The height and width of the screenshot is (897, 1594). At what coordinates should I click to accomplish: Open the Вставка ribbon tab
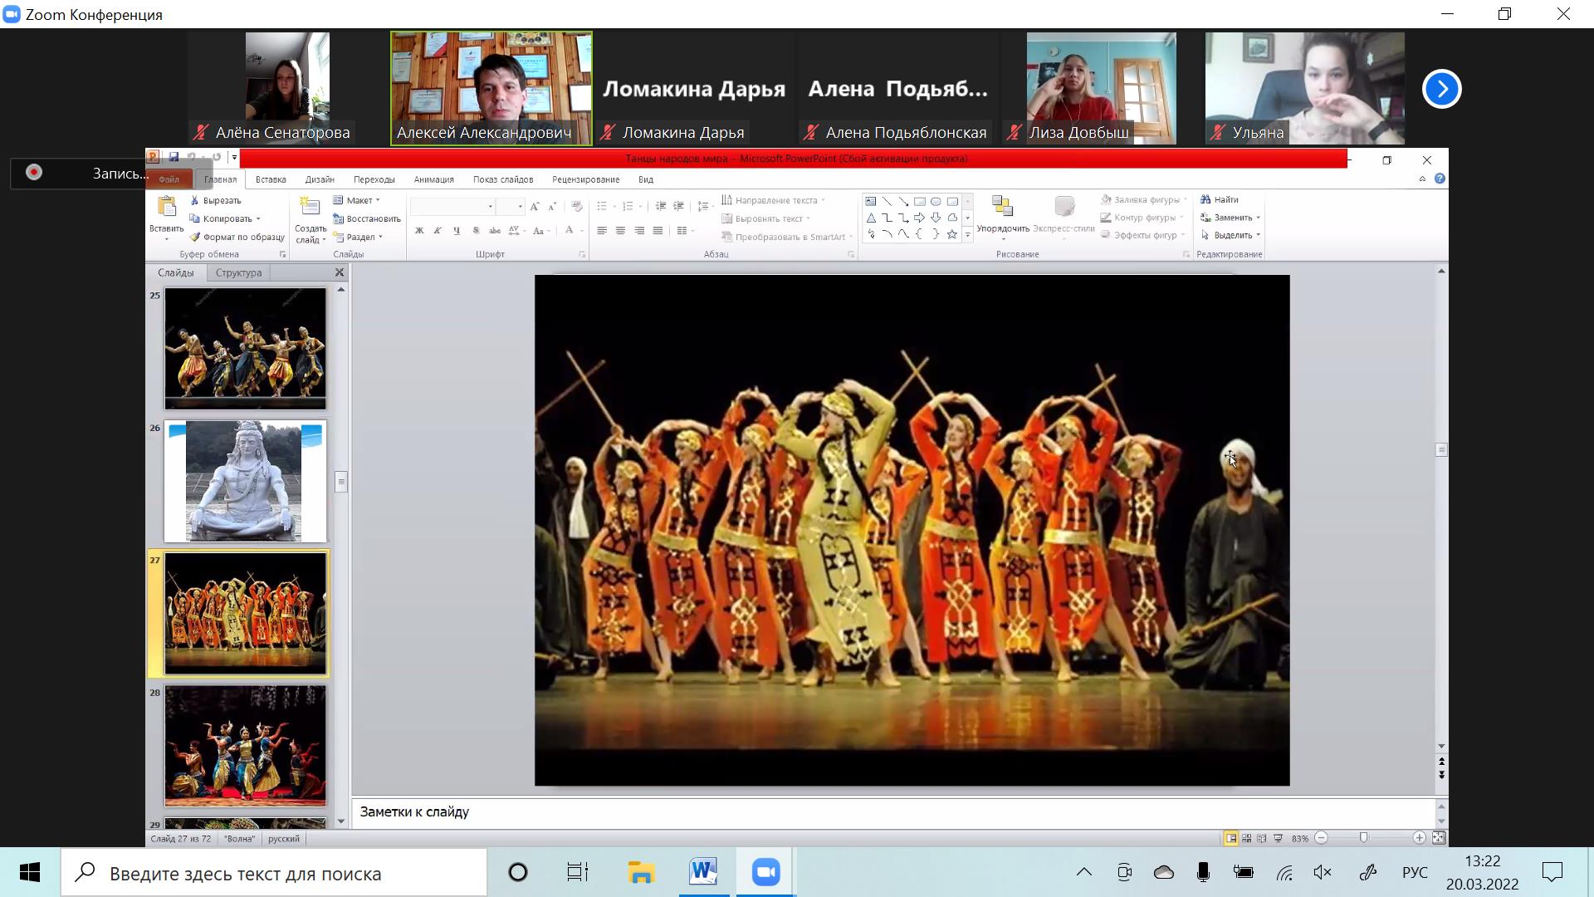tap(271, 179)
